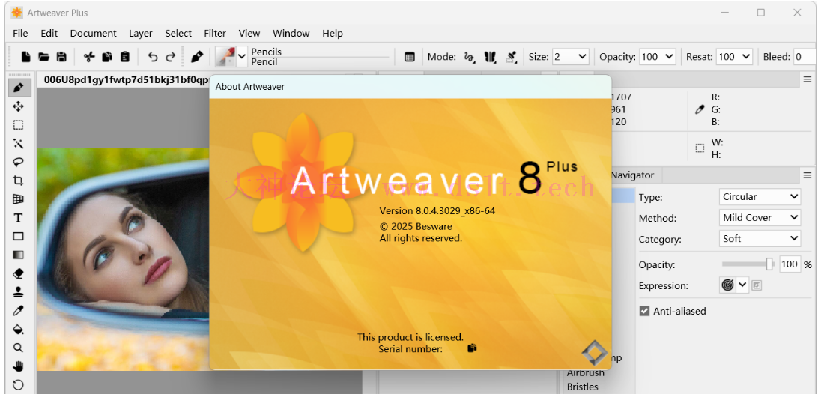
Task: Toggle invert button beside Expression dropdown
Action: 757,285
